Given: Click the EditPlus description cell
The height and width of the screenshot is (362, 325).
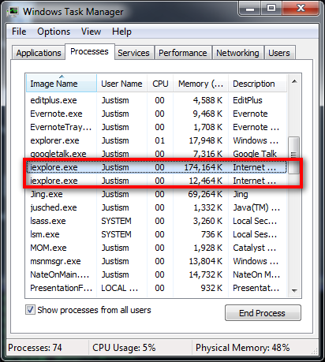Looking at the screenshot, I should [x=248, y=100].
